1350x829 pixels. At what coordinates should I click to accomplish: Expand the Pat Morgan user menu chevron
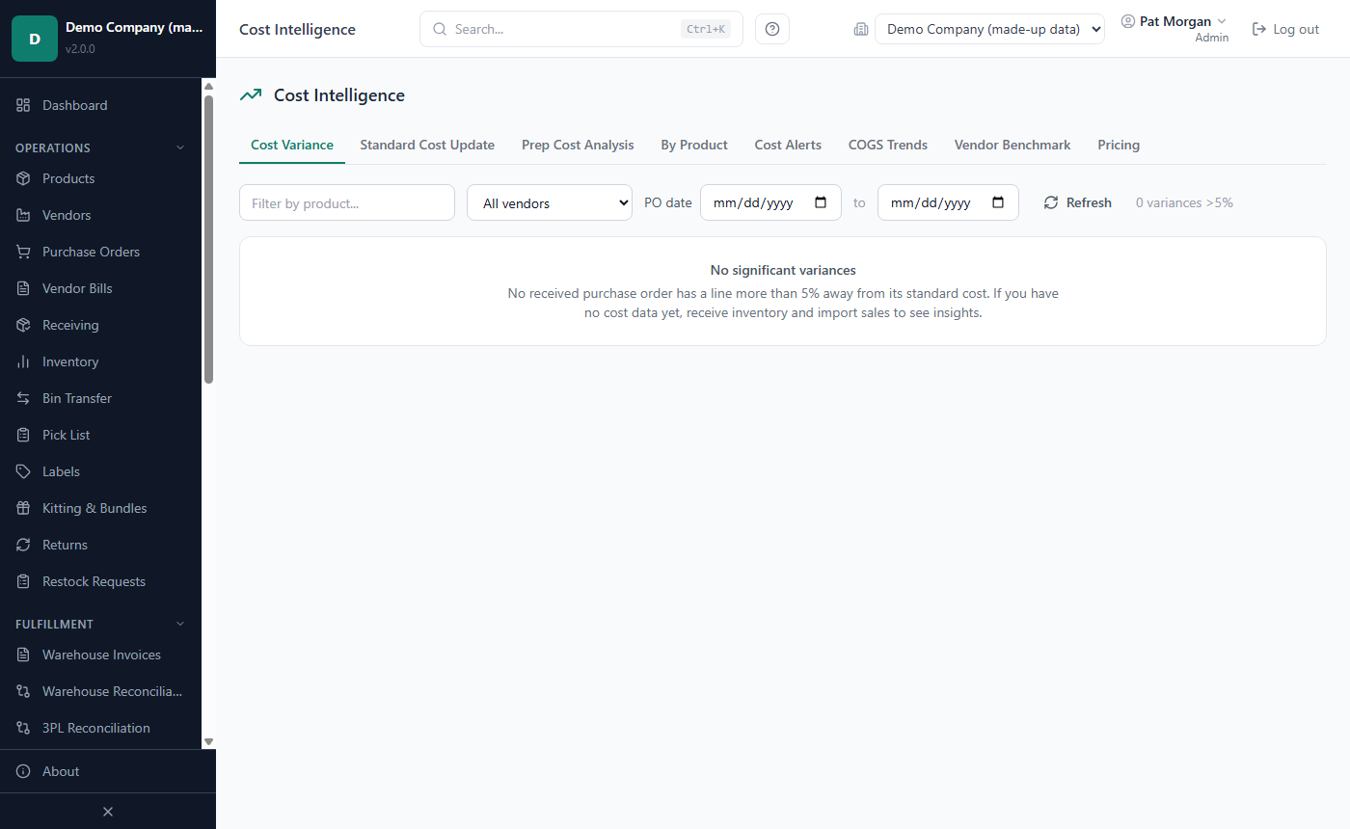click(1222, 21)
